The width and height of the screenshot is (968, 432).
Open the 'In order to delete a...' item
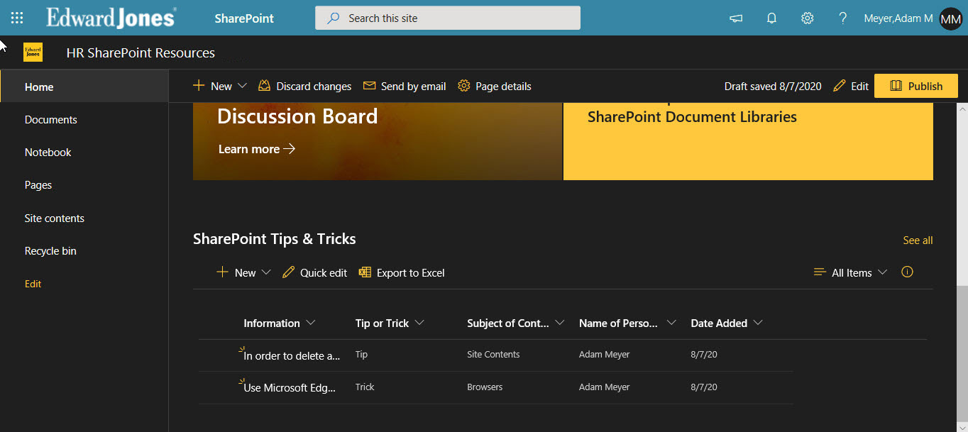click(292, 355)
